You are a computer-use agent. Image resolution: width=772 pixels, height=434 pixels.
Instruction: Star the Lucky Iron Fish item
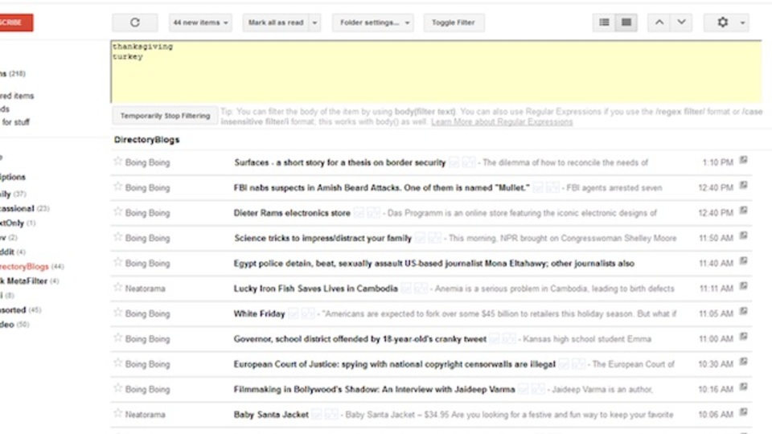(x=117, y=288)
